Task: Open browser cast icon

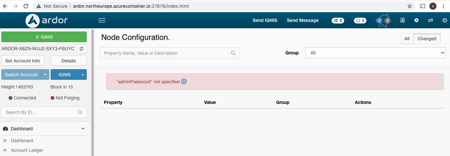Action: (x=423, y=6)
